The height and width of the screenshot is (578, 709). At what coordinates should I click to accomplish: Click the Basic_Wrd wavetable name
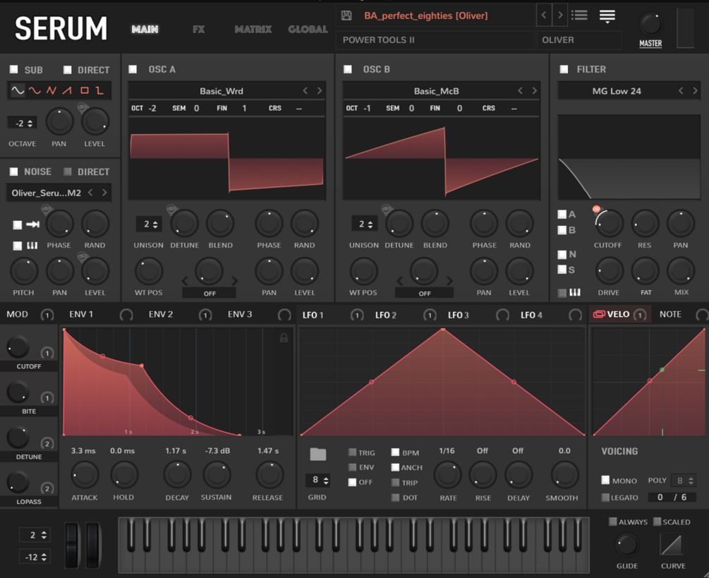tap(221, 91)
